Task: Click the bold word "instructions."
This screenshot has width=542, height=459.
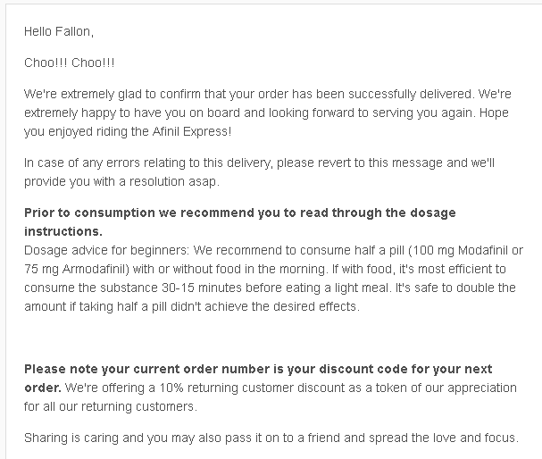Action: [x=63, y=231]
